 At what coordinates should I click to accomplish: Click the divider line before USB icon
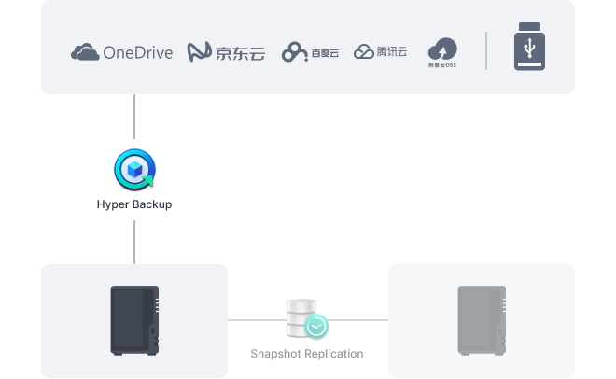486,51
